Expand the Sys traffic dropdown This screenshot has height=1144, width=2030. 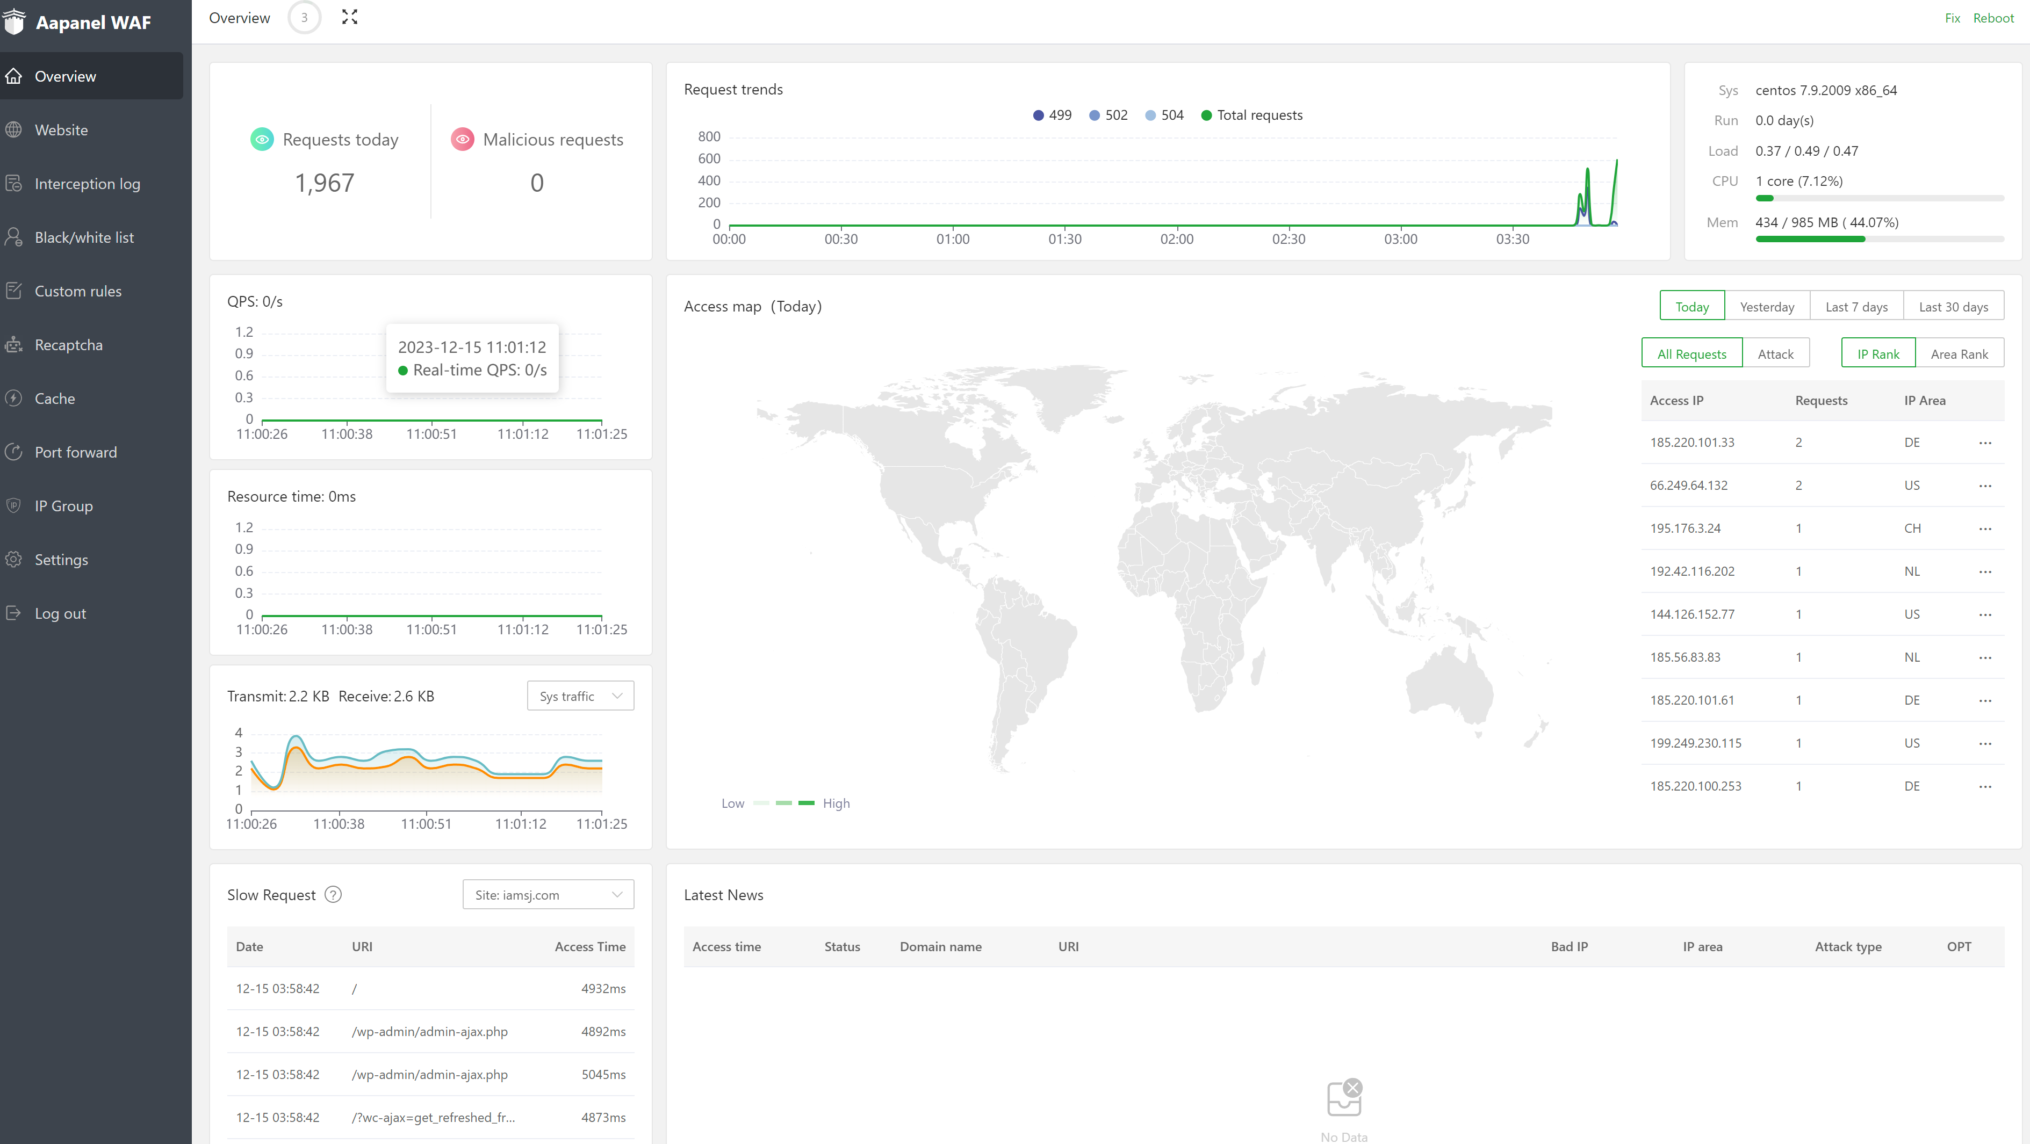click(580, 697)
